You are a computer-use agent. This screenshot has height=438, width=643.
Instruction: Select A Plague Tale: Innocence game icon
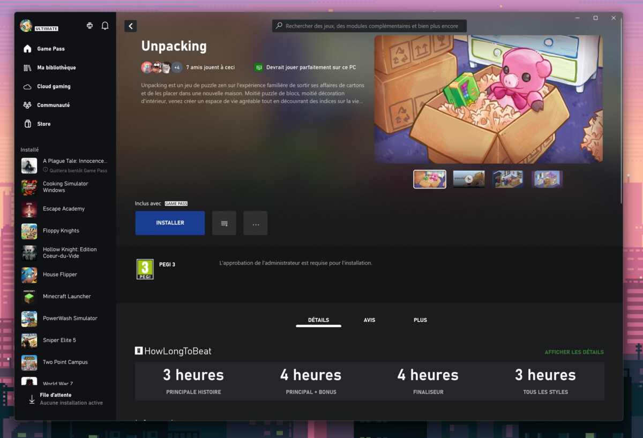29,165
